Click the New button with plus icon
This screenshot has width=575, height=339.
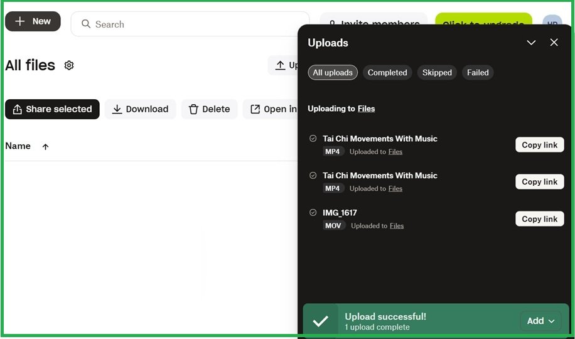coord(33,21)
